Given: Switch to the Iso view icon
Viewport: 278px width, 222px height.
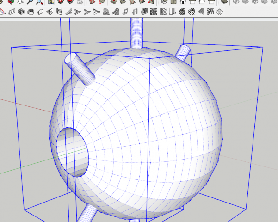Looking at the screenshot, I should pos(164,2).
